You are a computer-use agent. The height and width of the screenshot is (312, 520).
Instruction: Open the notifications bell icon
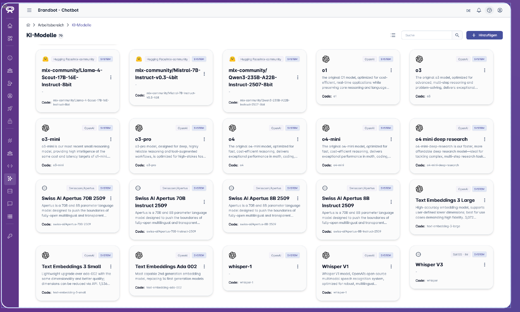click(479, 10)
